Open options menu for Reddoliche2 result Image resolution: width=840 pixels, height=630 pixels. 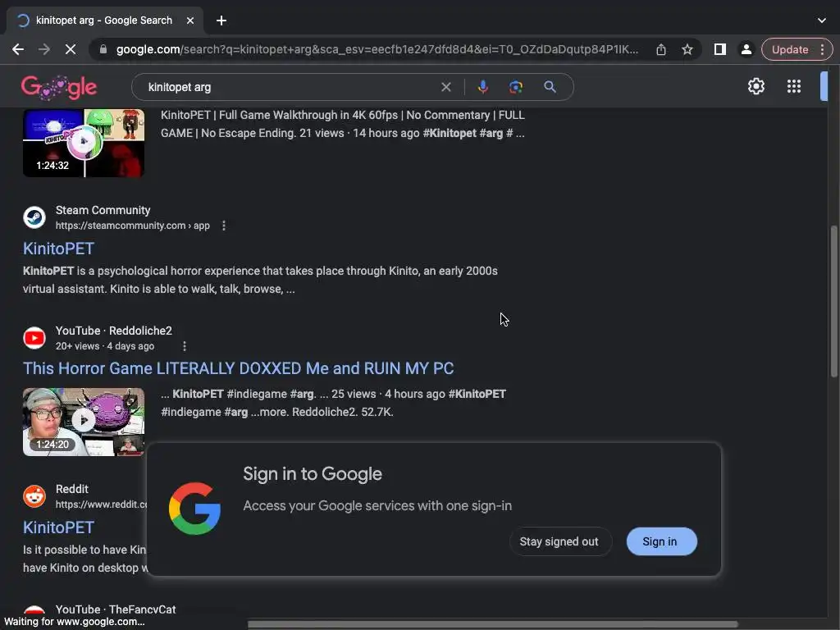185,346
